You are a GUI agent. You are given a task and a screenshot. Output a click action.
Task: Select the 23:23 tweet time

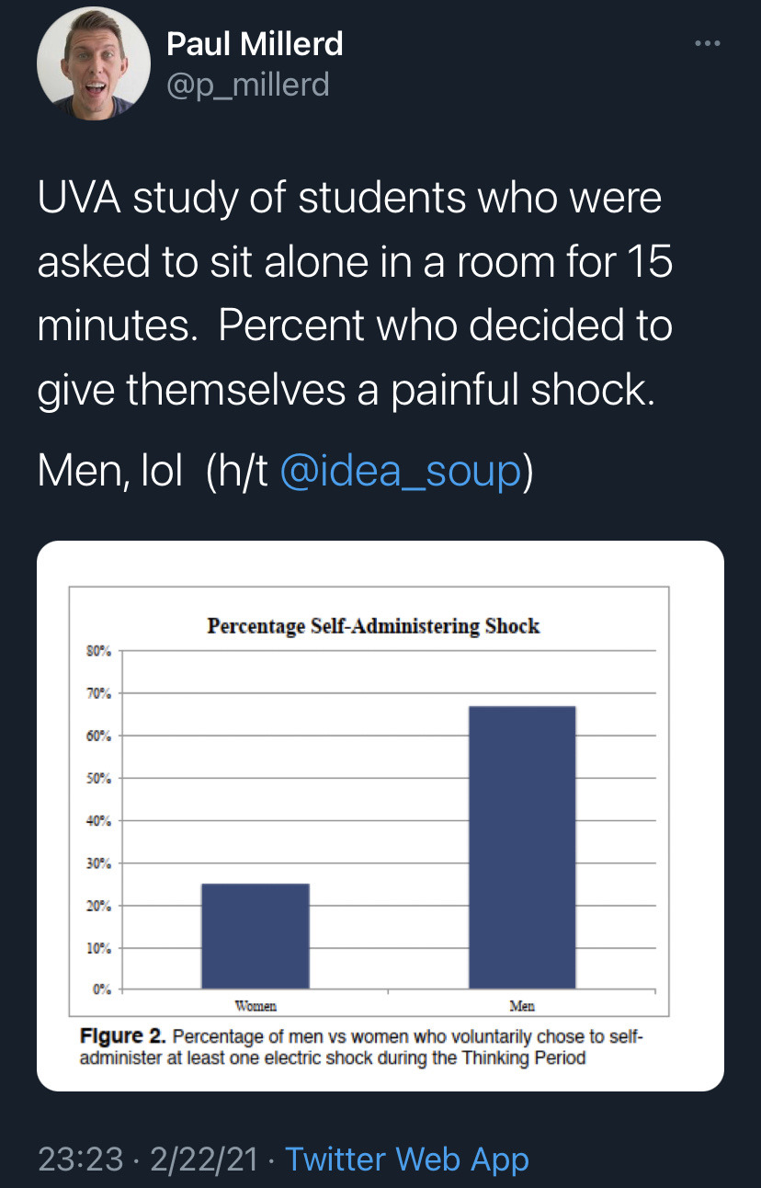(80, 1159)
